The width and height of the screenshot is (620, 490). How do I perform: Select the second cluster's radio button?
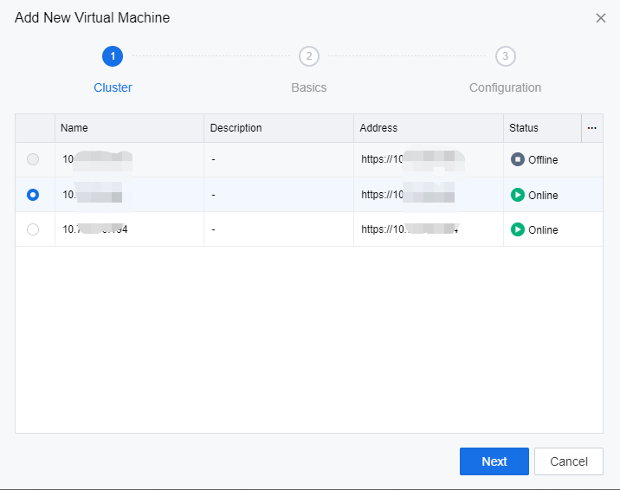tap(33, 195)
